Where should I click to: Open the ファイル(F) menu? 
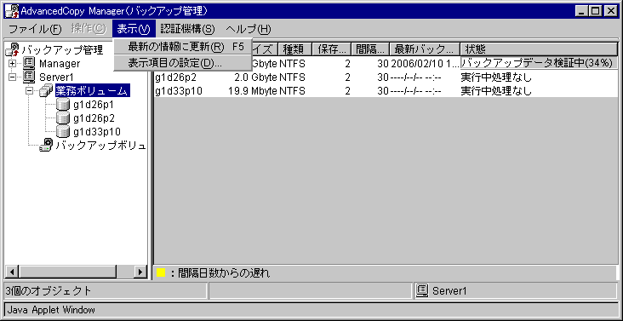(x=36, y=29)
